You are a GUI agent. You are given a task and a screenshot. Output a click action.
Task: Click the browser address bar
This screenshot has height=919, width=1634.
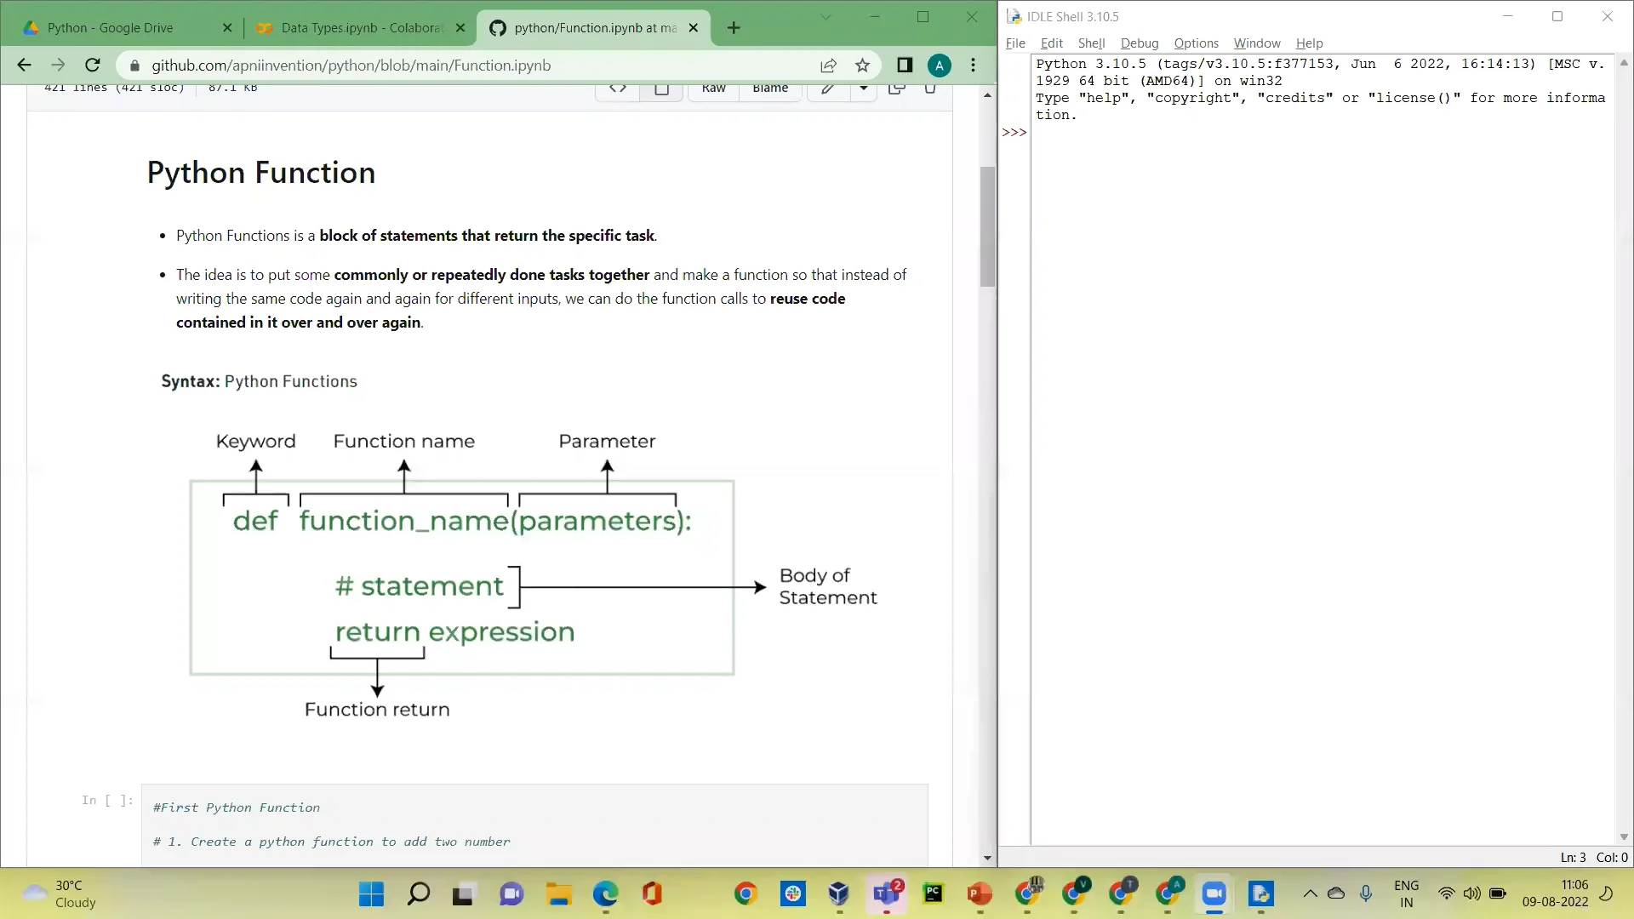pos(426,65)
